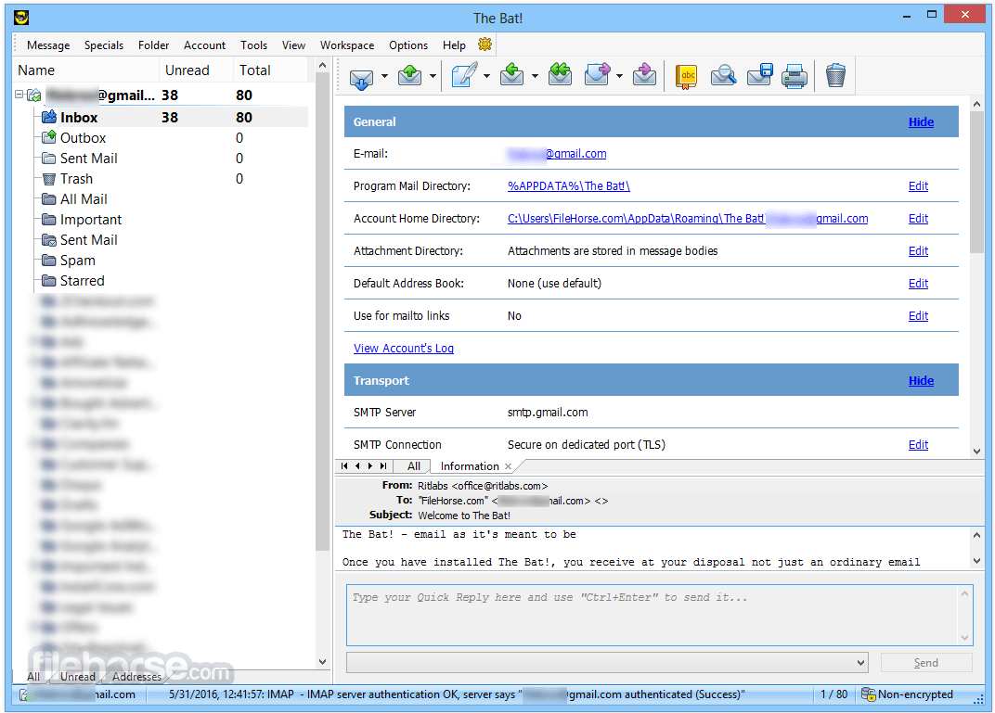Viewport: 995px width, 713px height.
Task: Create a new message with the quill icon
Action: point(464,75)
